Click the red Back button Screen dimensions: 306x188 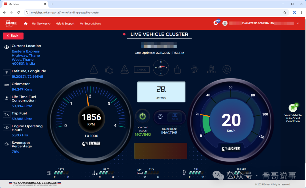pos(13,36)
